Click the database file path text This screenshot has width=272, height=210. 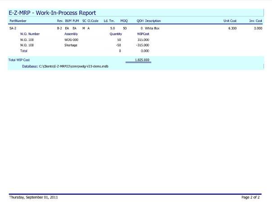point(65,66)
